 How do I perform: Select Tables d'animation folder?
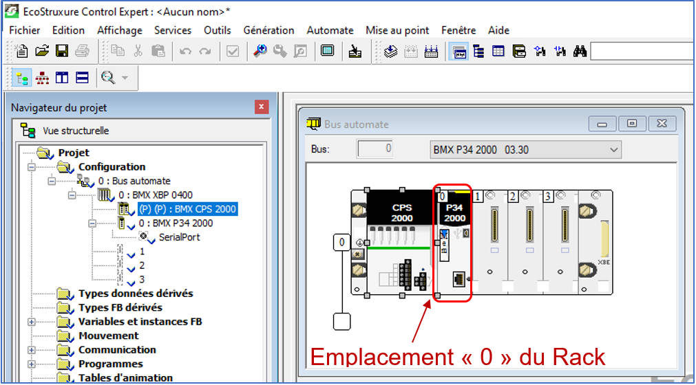coord(125,378)
